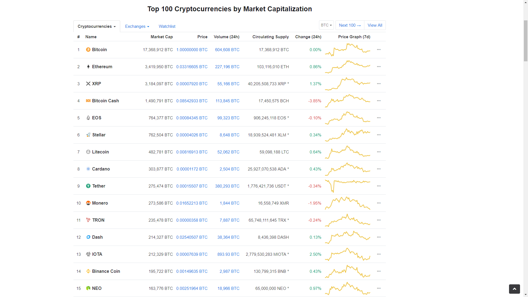Sort by Market Cap column header
Viewport: 528px width, 297px height.
[x=162, y=37]
